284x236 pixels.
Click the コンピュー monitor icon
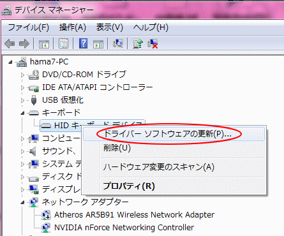pyautogui.click(x=34, y=138)
